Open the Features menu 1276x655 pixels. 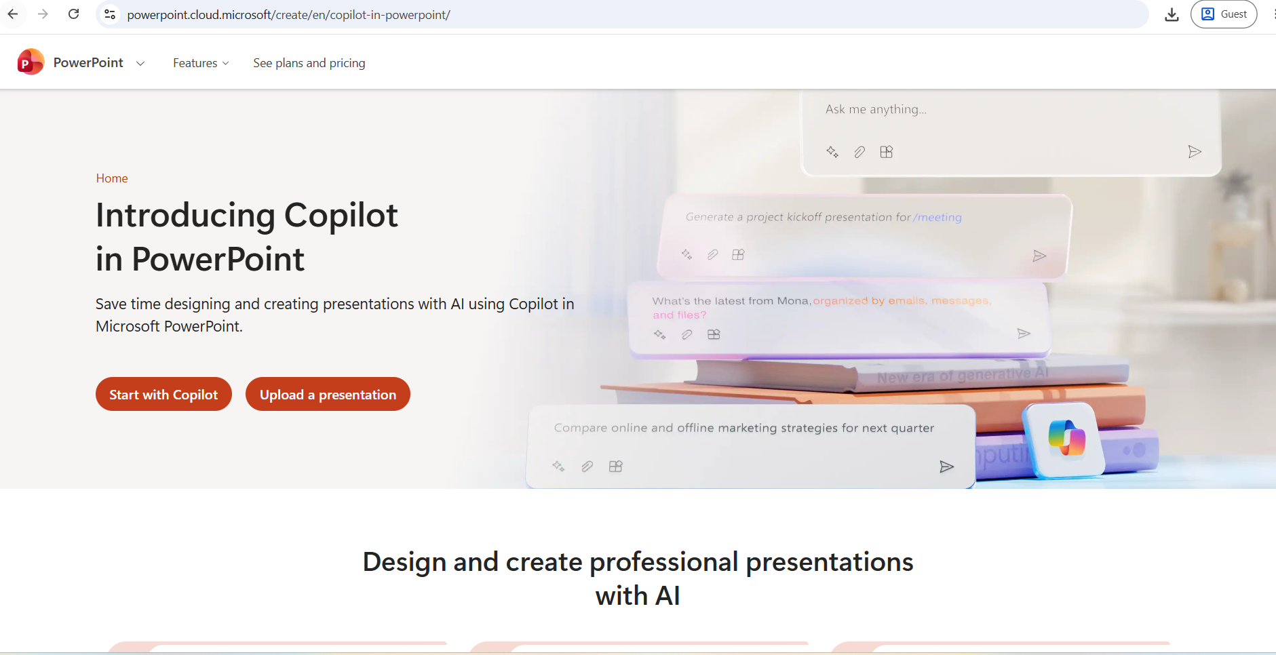pos(201,63)
